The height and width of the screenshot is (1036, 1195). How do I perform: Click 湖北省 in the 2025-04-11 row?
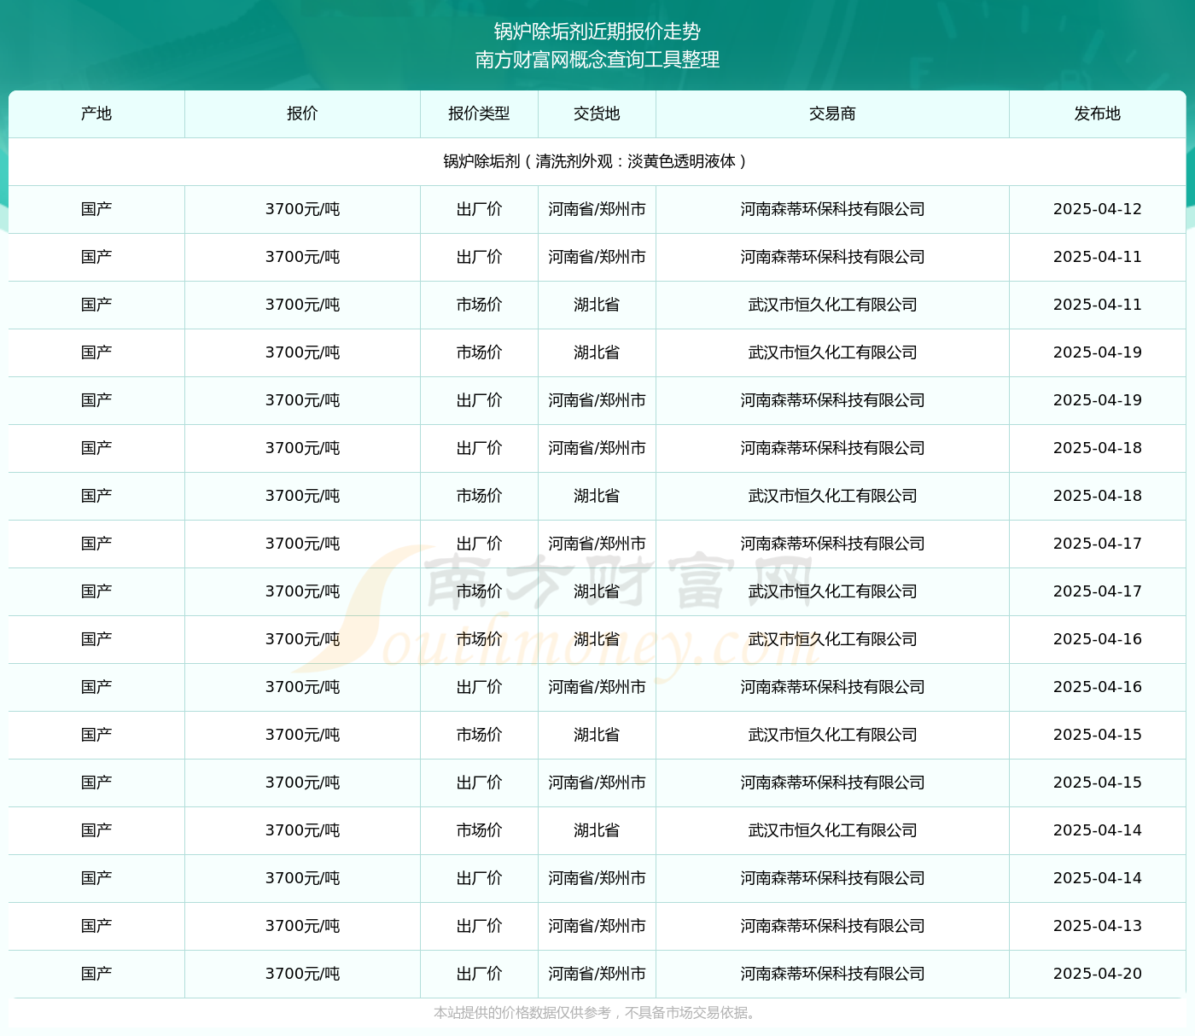(597, 305)
